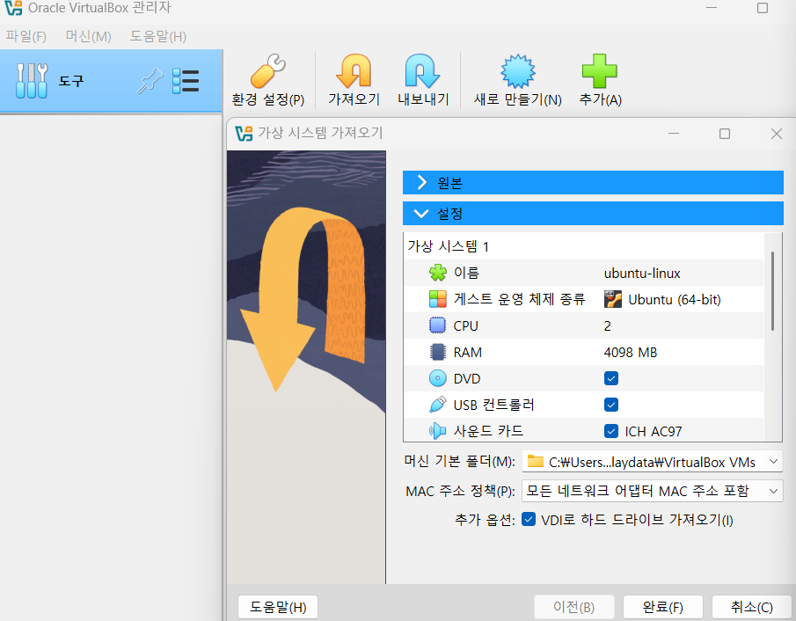The width and height of the screenshot is (796, 621).
Task: Toggle VDI로 하드 드라이브 가져오기 checkbox
Action: click(529, 520)
